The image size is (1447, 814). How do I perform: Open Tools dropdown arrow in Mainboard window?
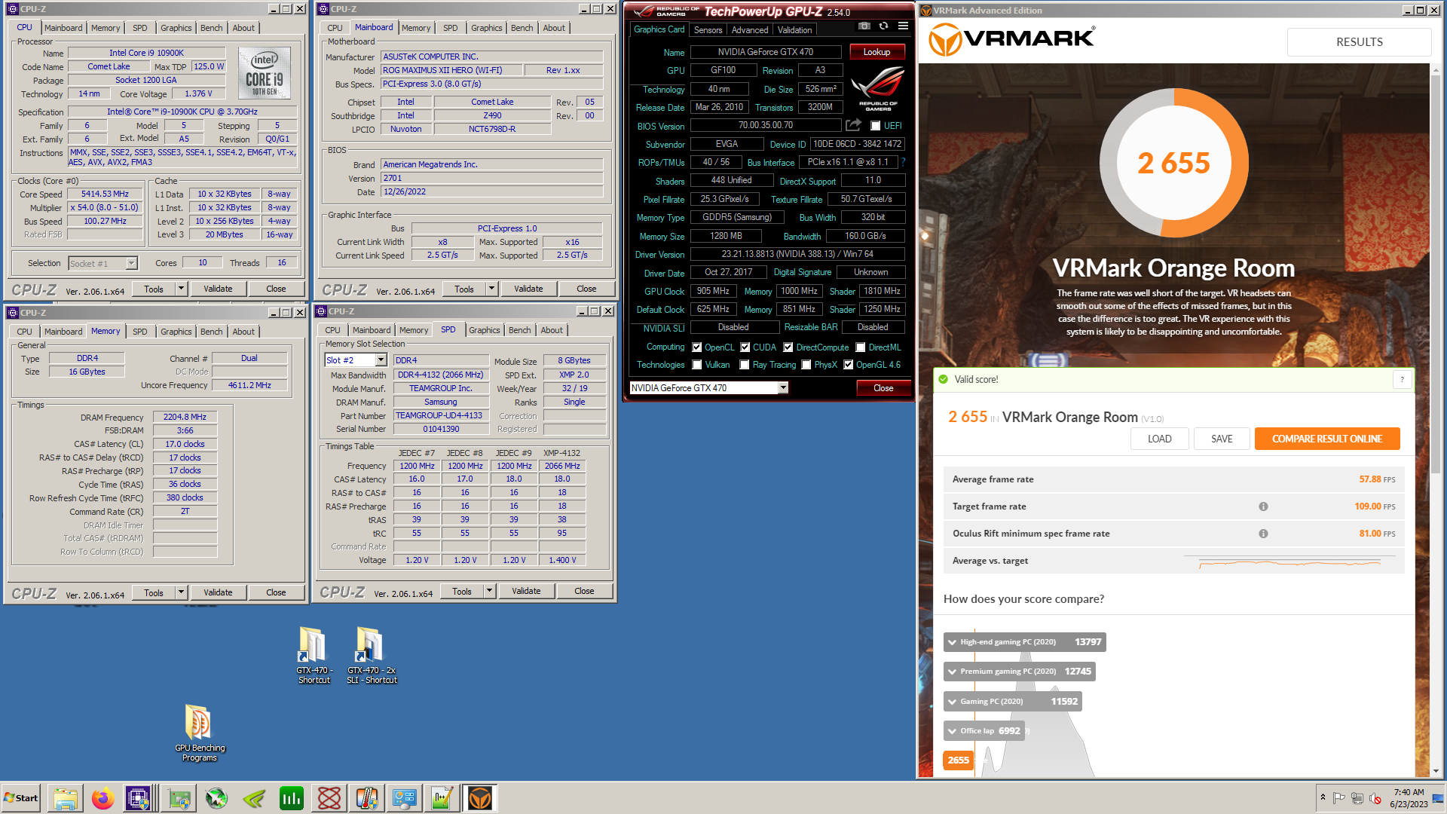tap(491, 289)
